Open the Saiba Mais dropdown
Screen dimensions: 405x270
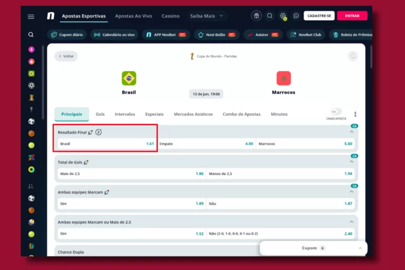click(208, 16)
